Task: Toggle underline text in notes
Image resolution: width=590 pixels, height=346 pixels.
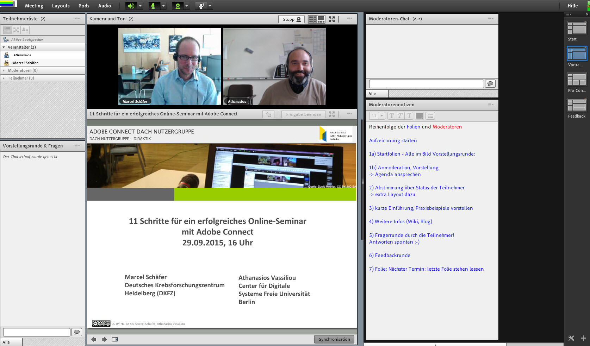Action: coord(409,116)
